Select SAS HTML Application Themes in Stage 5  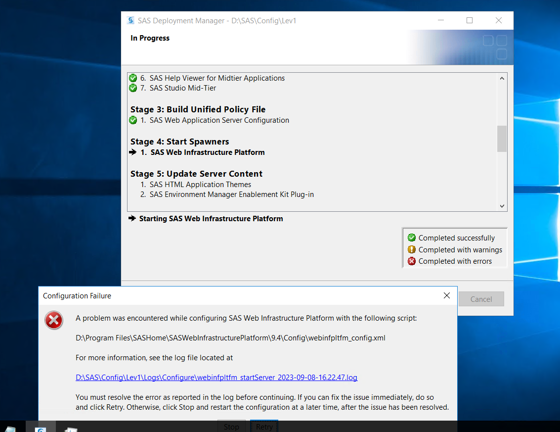[200, 185]
